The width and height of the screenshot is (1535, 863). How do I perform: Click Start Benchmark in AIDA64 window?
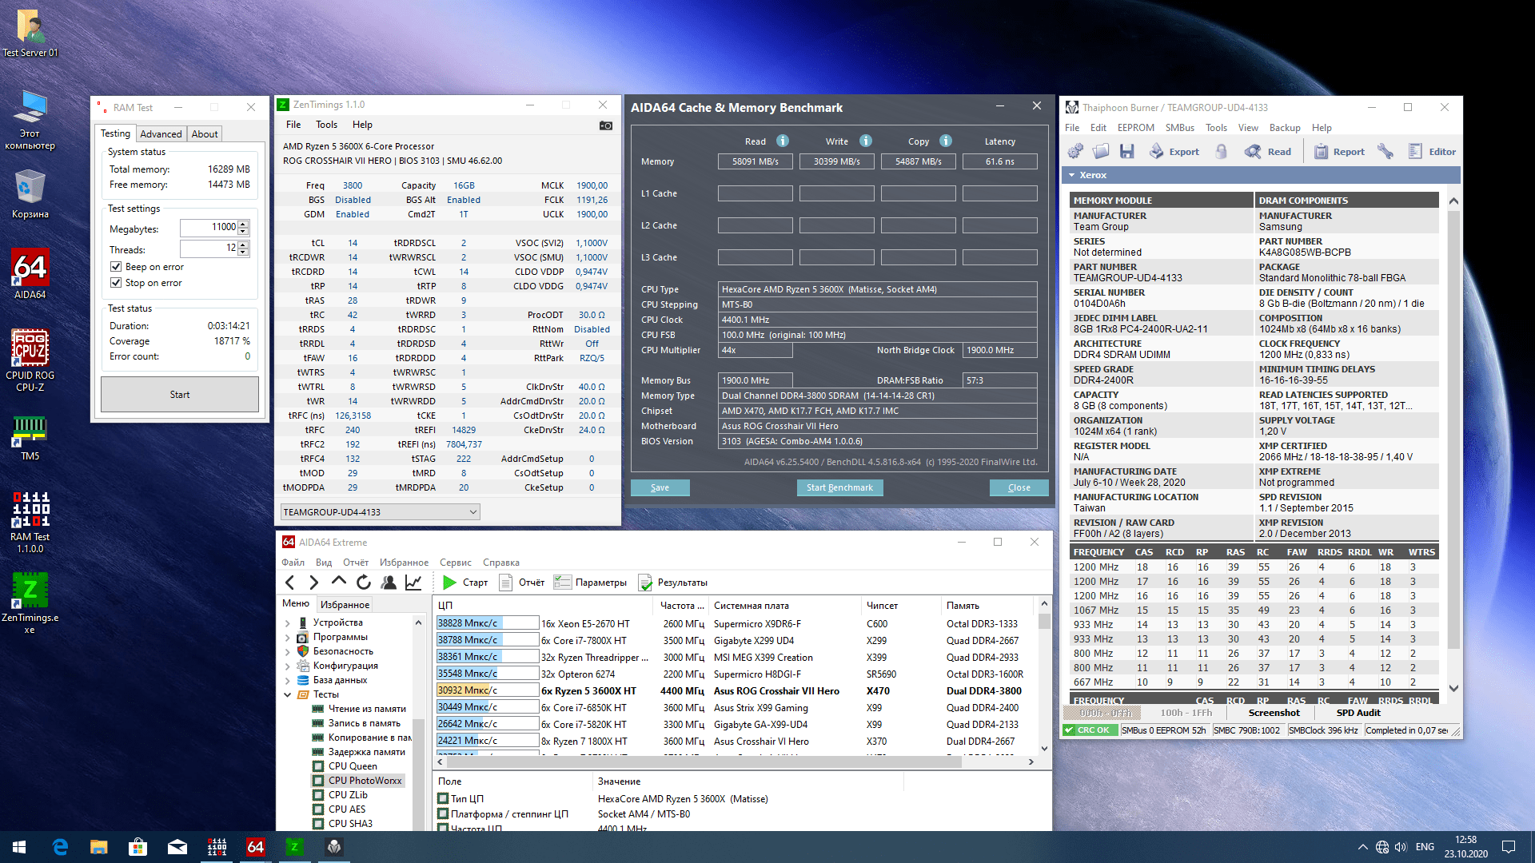pyautogui.click(x=839, y=487)
